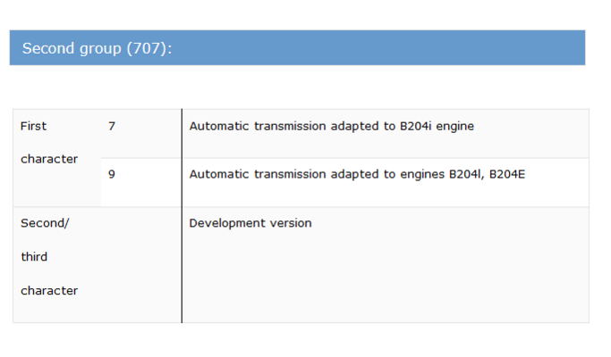Click 'Automatic' in the number 9 row

tap(219, 174)
